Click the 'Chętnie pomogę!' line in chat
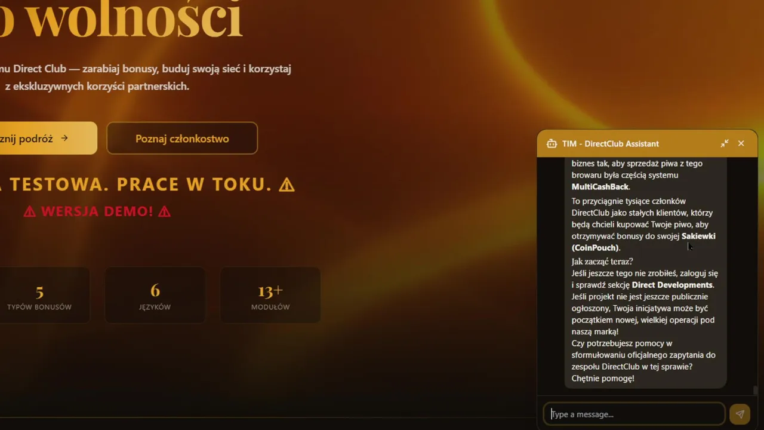The height and width of the screenshot is (430, 764). [x=603, y=378]
